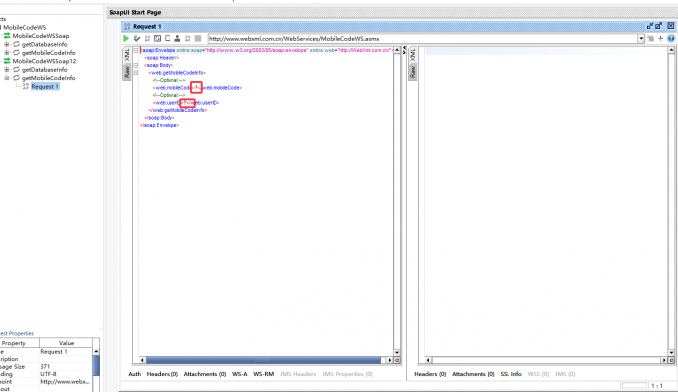Click the gray stop/cancel request icon

tap(198, 39)
